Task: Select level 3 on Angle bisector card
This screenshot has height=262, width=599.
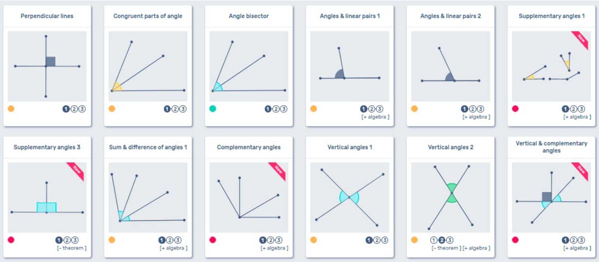Action: (284, 109)
